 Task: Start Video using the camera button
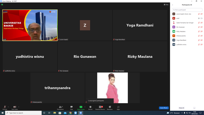tap(15, 108)
